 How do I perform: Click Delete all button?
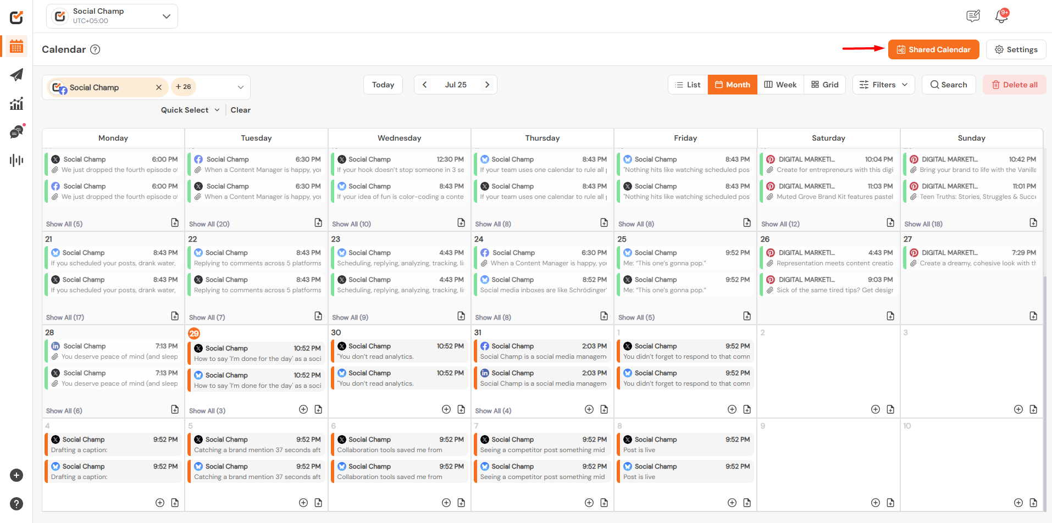coord(1015,85)
